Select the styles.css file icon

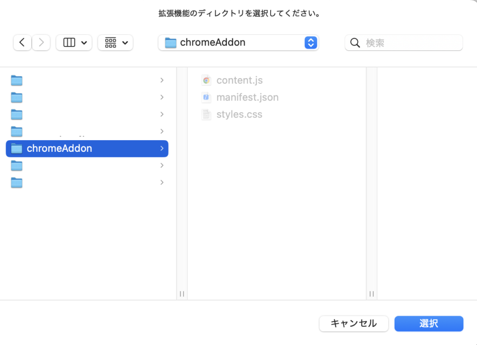206,115
